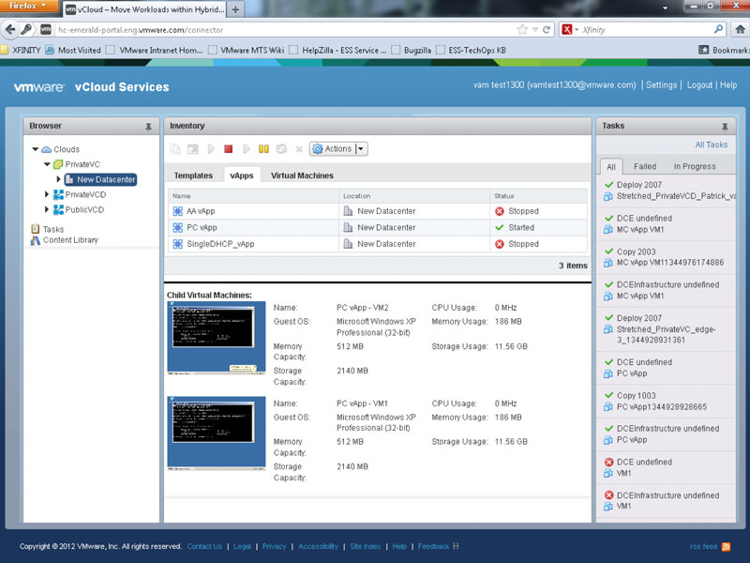Open the Privacy footer link

274,546
